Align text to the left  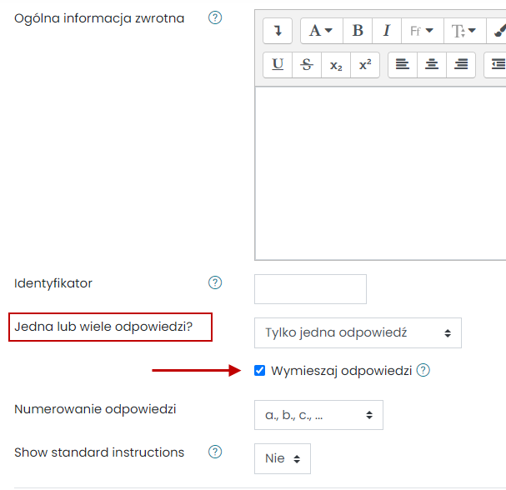click(403, 64)
